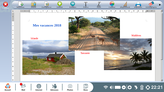The height and width of the screenshot is (92, 164).
Task: Decrease text size with Réduire
Action: 73,5
